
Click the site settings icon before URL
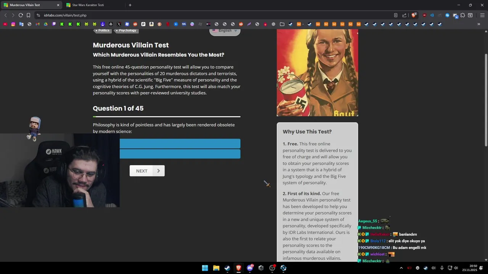[38, 15]
